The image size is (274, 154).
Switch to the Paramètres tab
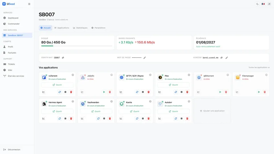[98, 28]
